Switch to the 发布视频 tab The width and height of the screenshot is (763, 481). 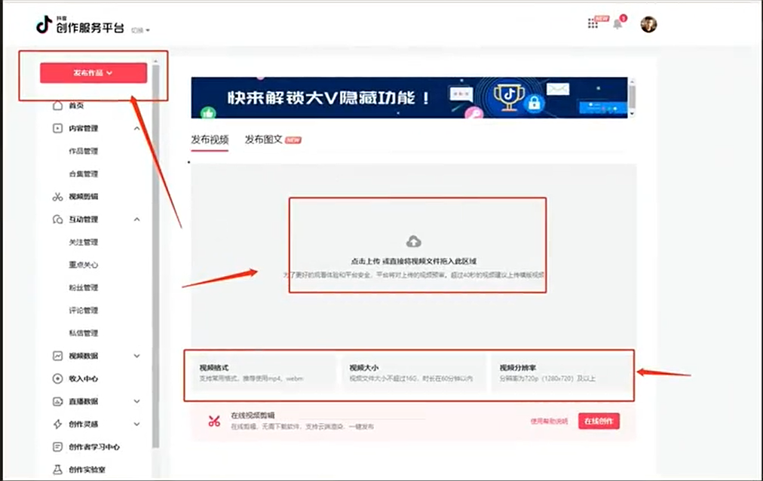(210, 140)
